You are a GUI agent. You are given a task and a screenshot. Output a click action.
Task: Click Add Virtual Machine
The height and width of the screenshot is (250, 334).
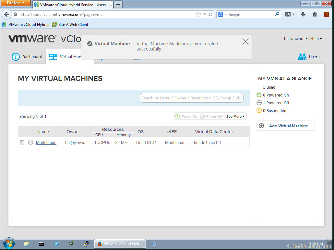(x=285, y=126)
